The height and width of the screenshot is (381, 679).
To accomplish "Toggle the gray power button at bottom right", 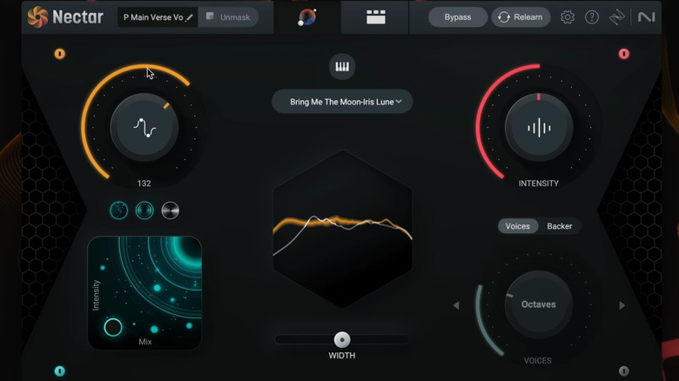I will 623,371.
